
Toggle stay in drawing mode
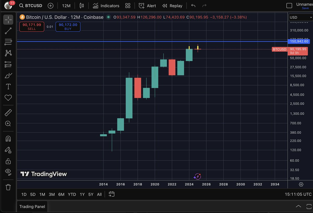coord(8,150)
